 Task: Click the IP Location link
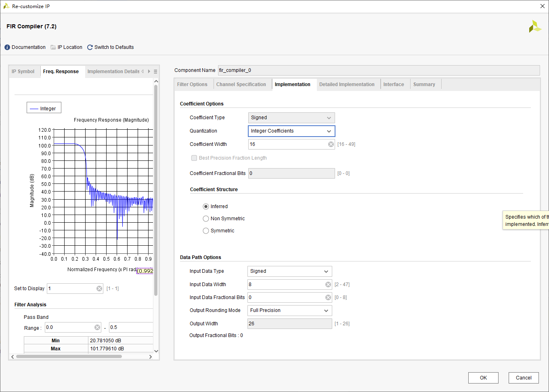70,47
